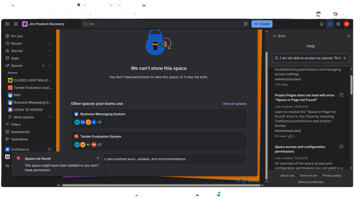Open "Space access and configuration permissions" article
354x199 pixels.
pos(300,149)
